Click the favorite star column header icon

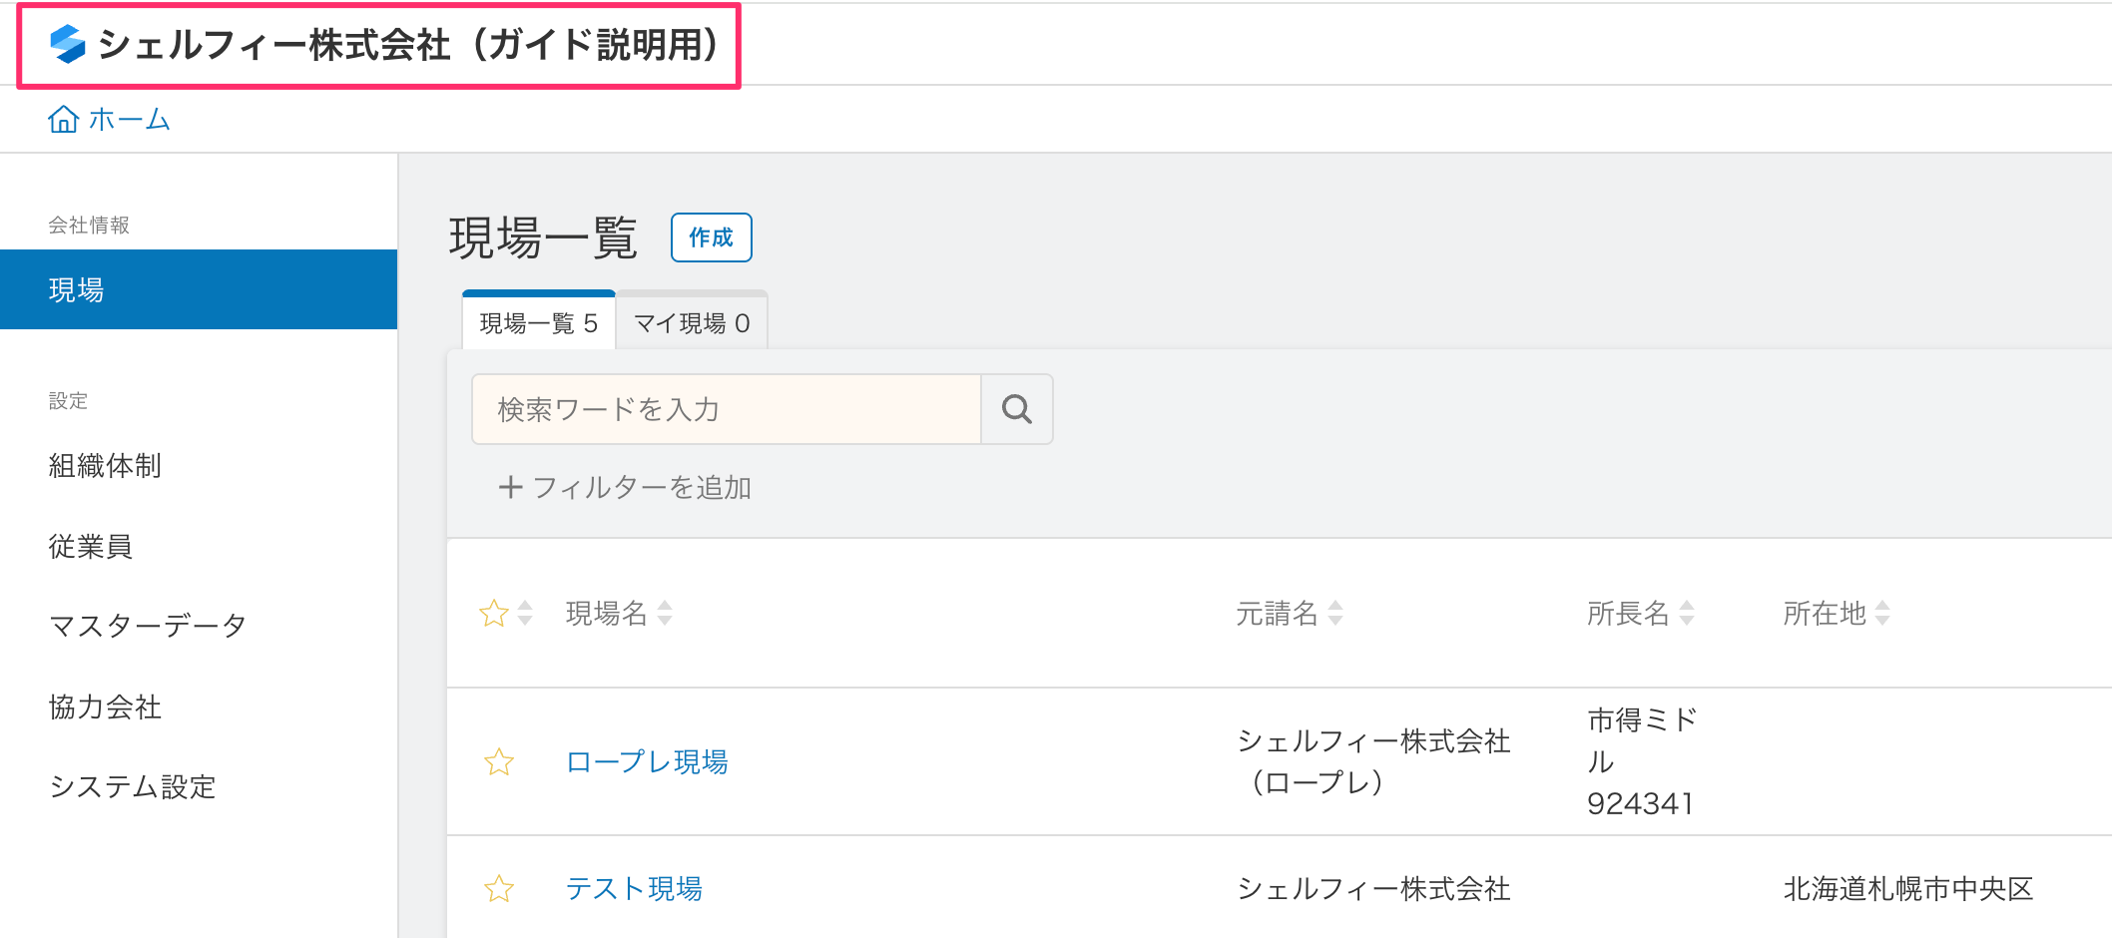(494, 613)
